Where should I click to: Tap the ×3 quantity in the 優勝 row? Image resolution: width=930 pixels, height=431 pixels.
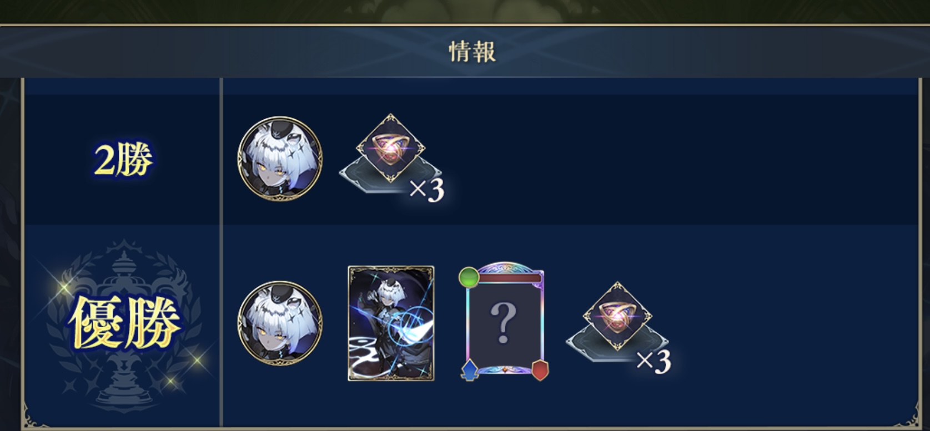[653, 361]
